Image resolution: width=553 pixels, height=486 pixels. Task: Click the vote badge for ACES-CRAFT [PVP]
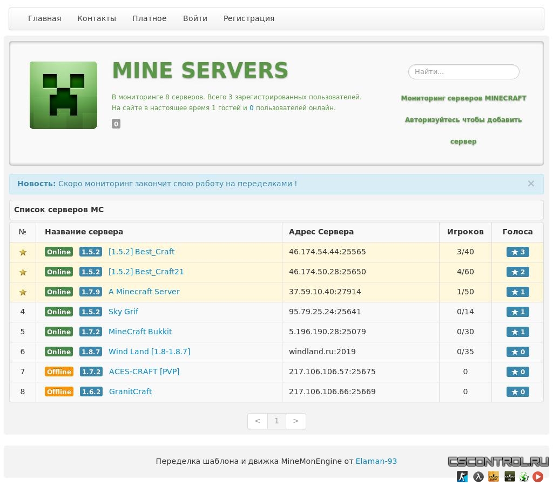point(517,372)
